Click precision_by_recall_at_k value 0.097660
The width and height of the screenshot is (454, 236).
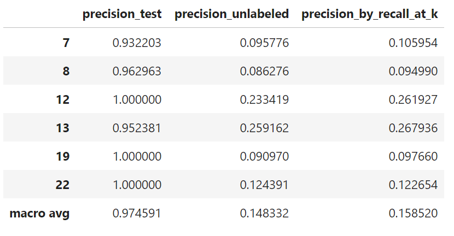coord(414,157)
